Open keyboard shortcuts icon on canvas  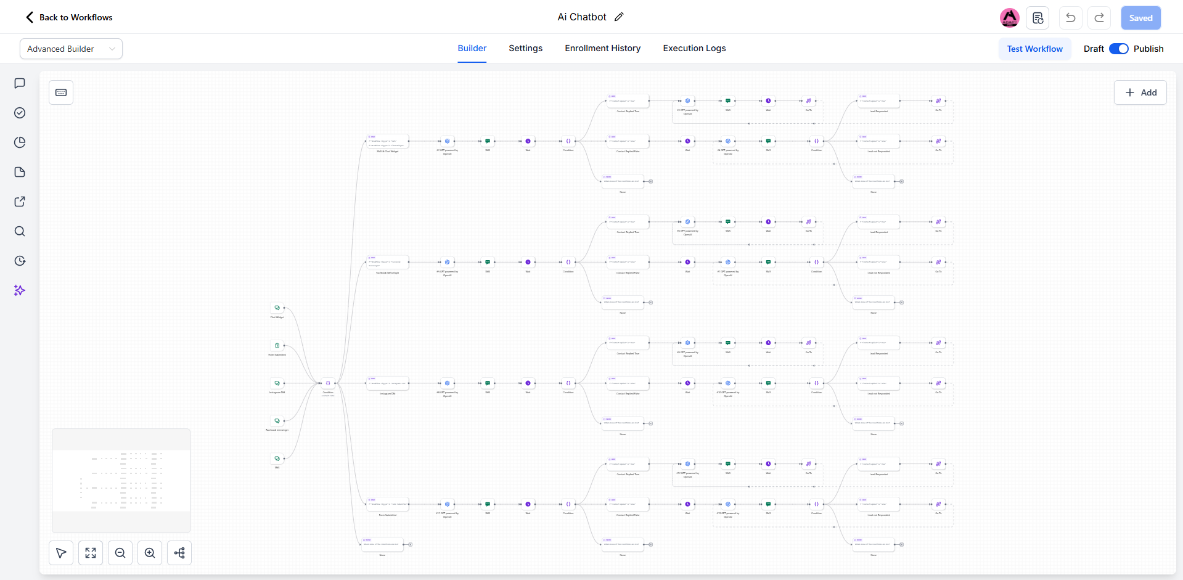(x=61, y=92)
